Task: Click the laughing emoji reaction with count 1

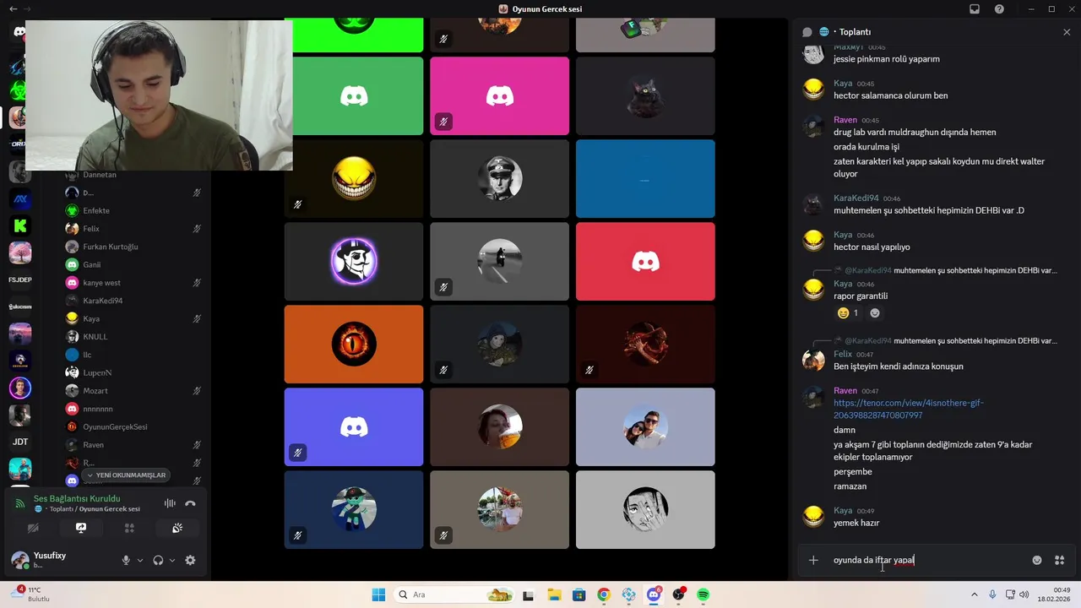Action: click(x=847, y=313)
